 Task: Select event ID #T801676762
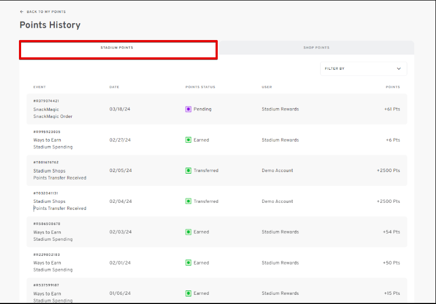pos(46,162)
